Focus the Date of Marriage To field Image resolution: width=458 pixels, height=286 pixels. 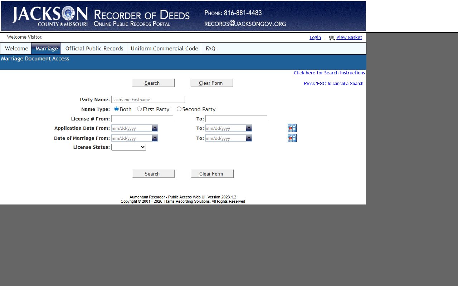(226, 138)
